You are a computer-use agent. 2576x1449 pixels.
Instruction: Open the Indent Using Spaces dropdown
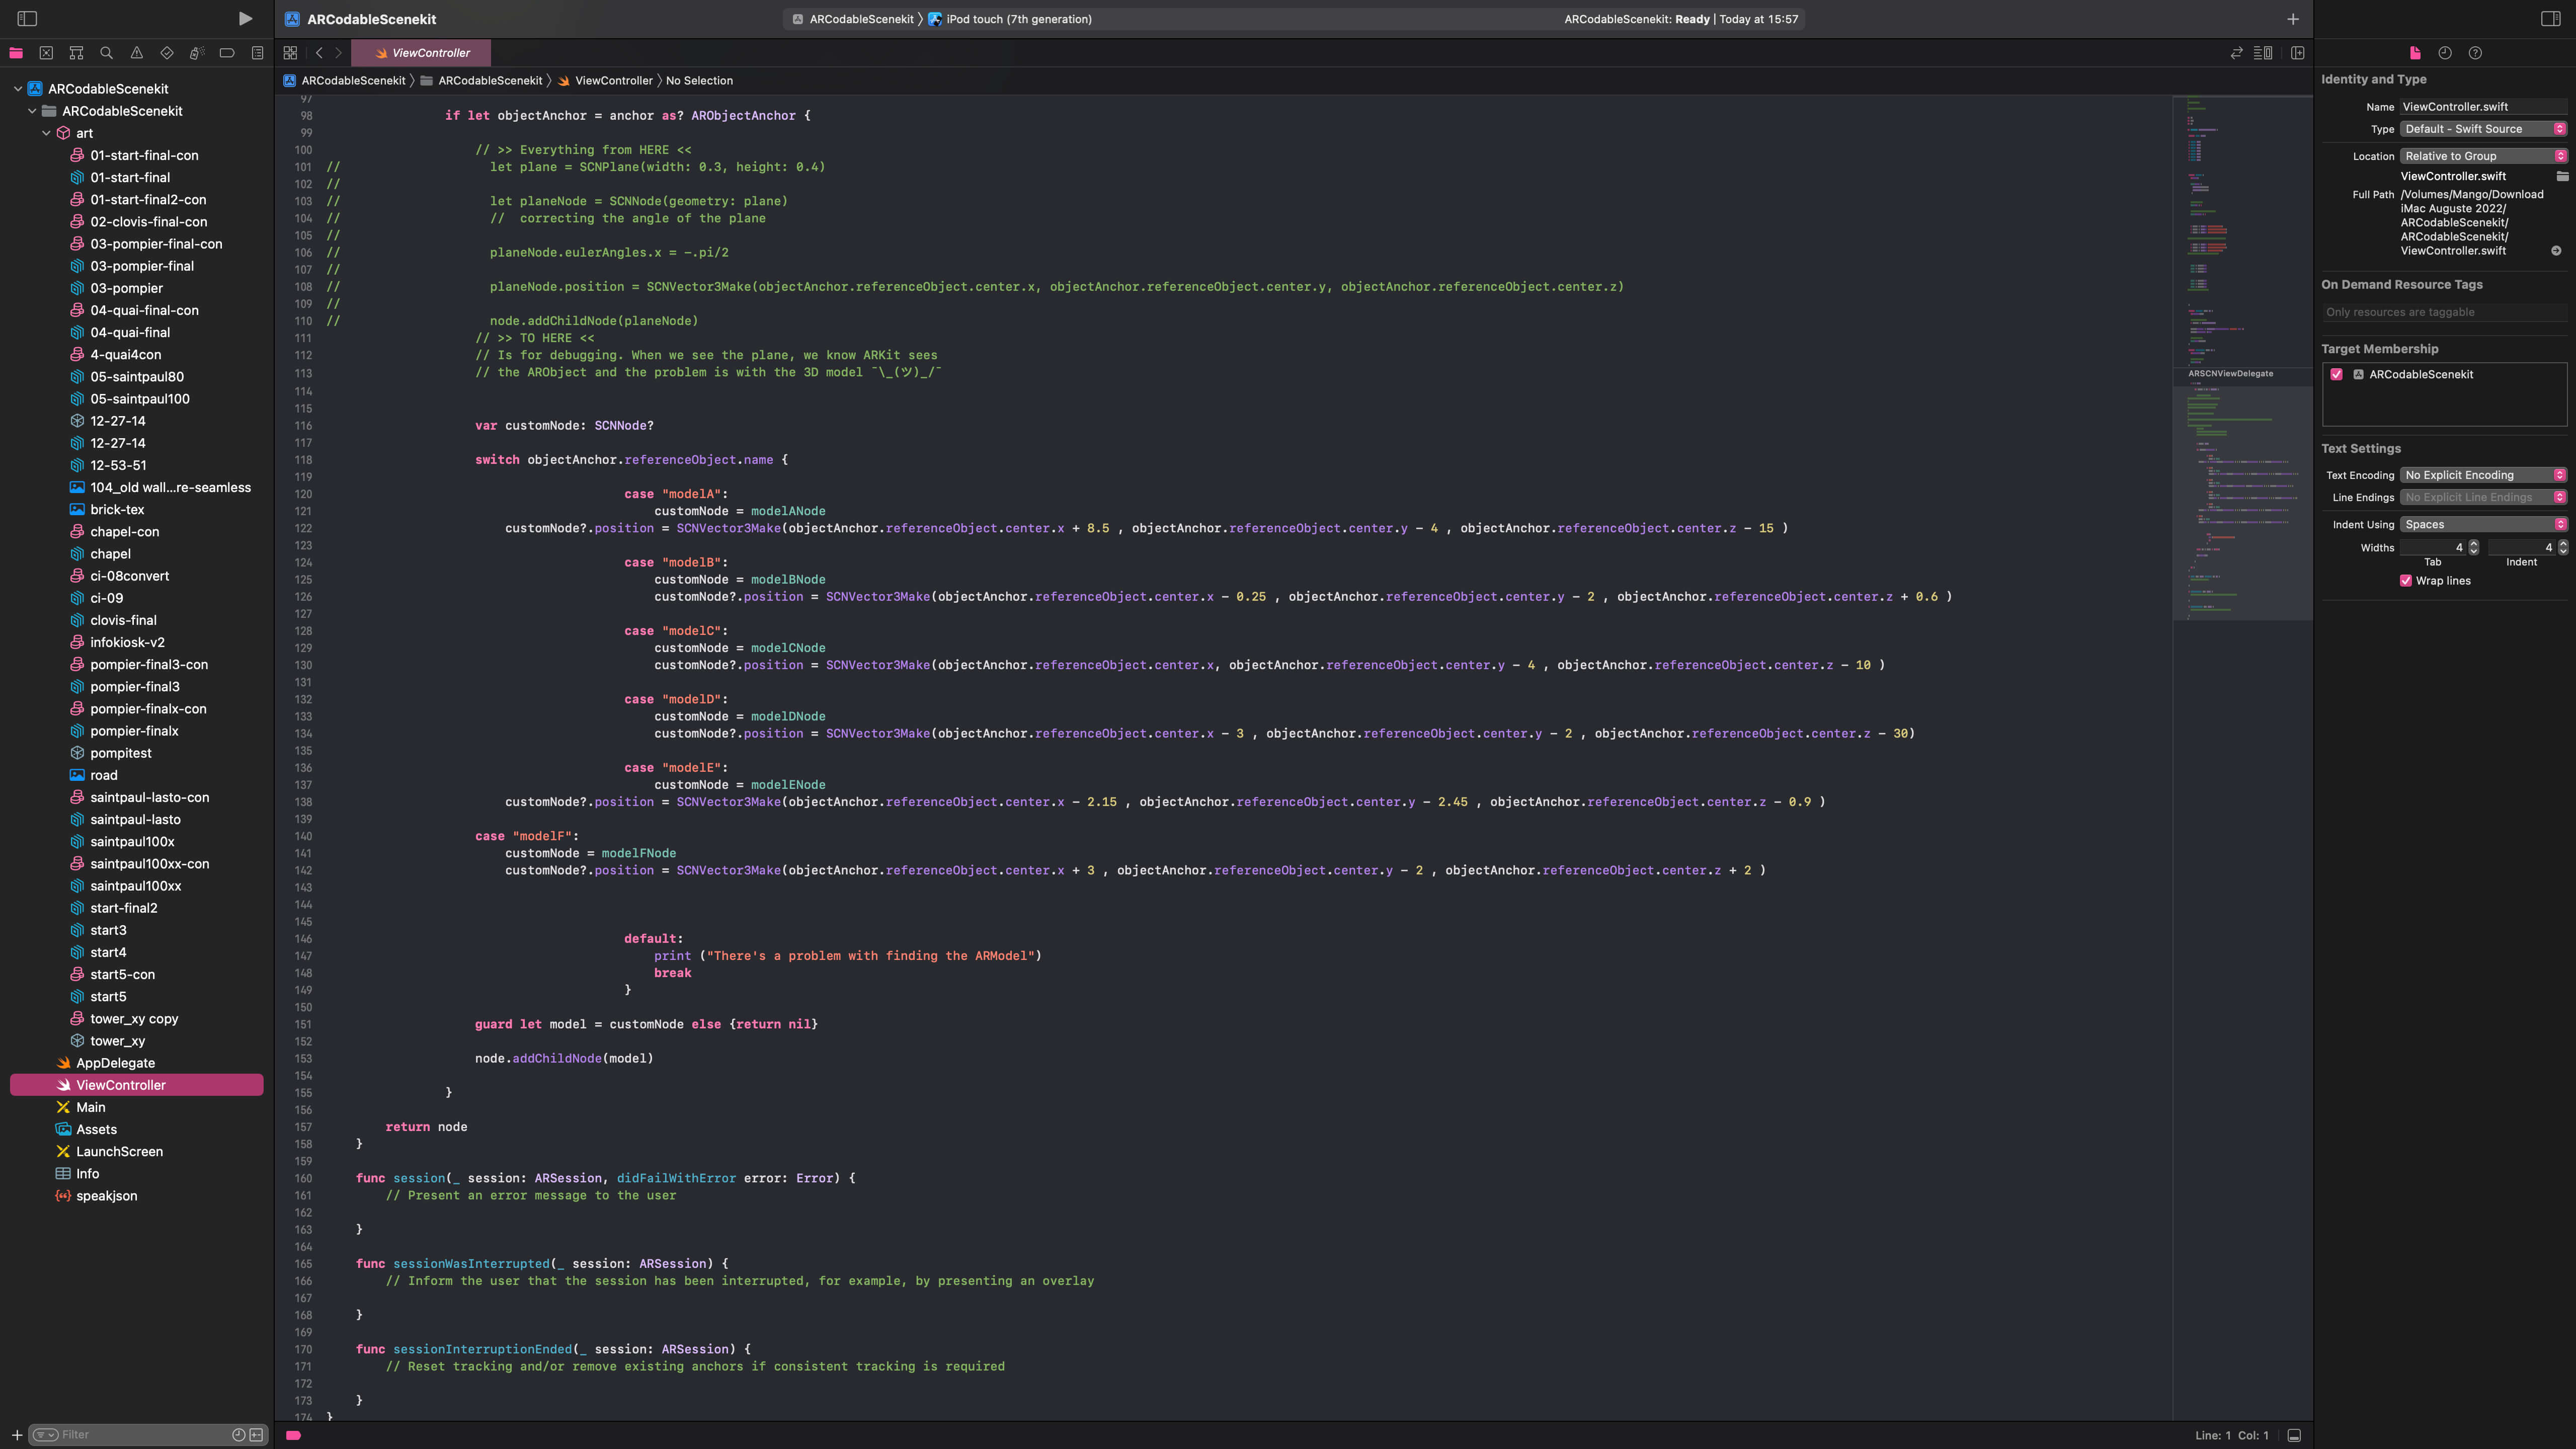(2484, 524)
